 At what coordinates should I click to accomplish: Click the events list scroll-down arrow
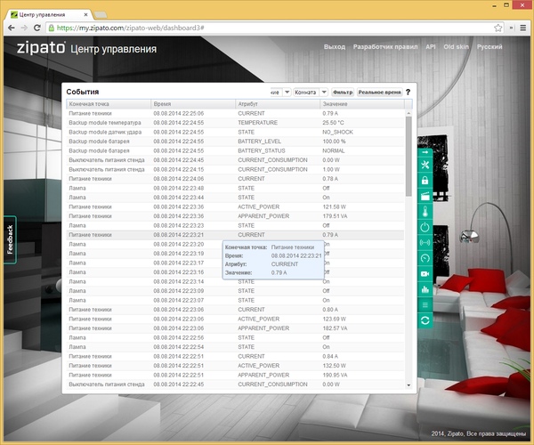click(409, 385)
